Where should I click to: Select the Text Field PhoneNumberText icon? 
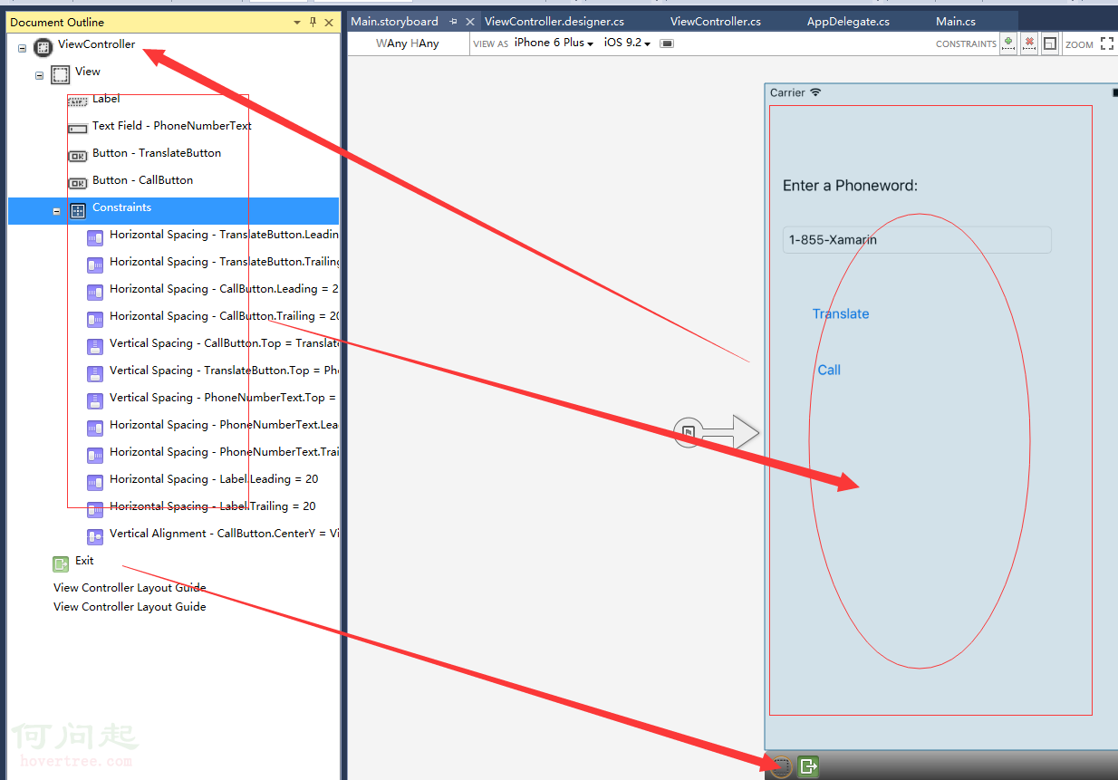pos(78,129)
